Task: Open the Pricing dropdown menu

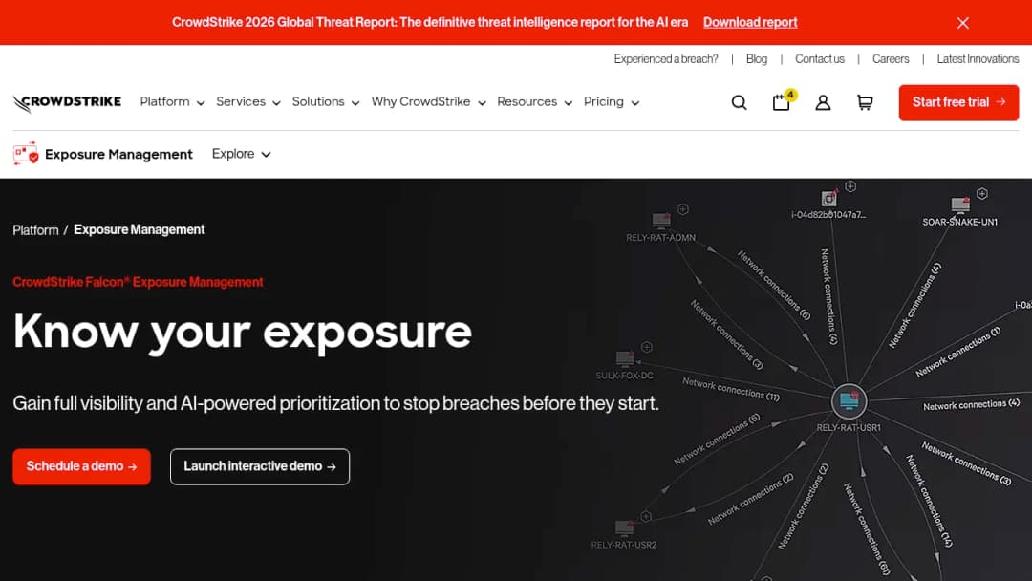Action: (x=612, y=102)
